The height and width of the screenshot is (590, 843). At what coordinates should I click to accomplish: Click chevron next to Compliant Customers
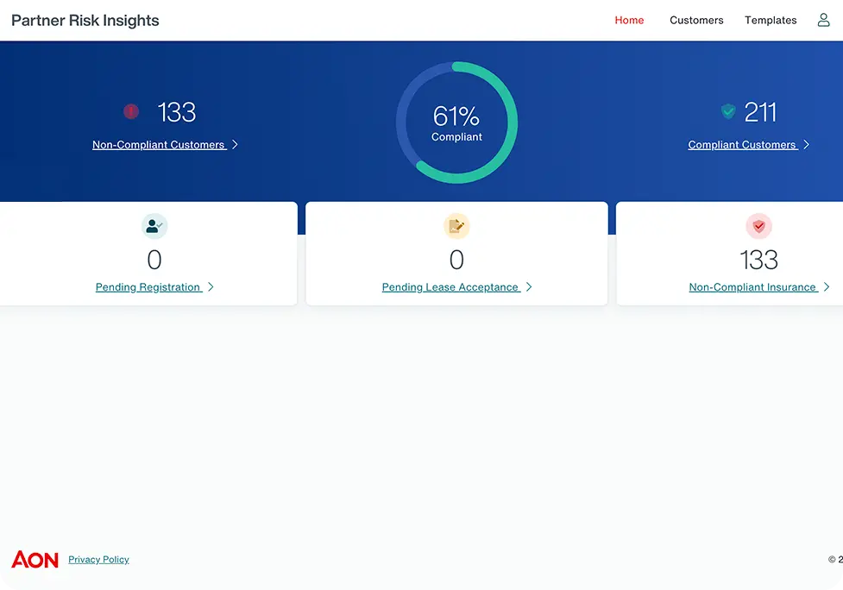806,145
